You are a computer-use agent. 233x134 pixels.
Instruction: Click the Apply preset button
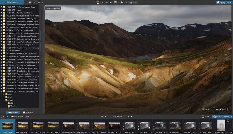pyautogui.click(x=224, y=2)
